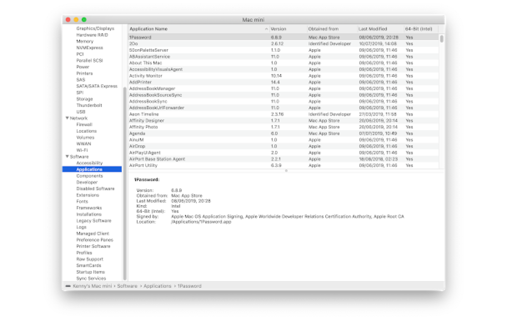Open Installations in sidebar
The height and width of the screenshot is (317, 507).
pyautogui.click(x=89, y=214)
